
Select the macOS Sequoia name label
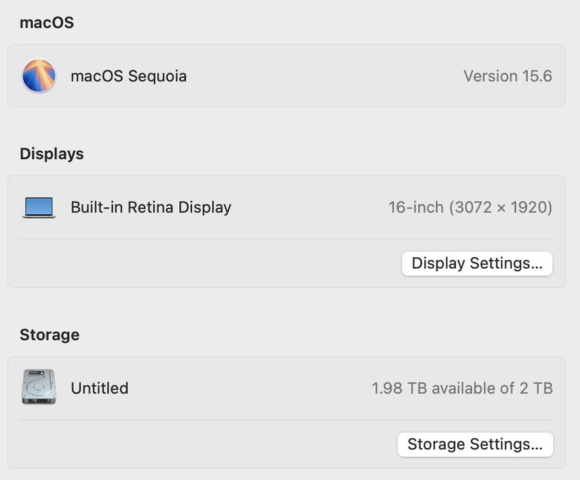tap(128, 75)
